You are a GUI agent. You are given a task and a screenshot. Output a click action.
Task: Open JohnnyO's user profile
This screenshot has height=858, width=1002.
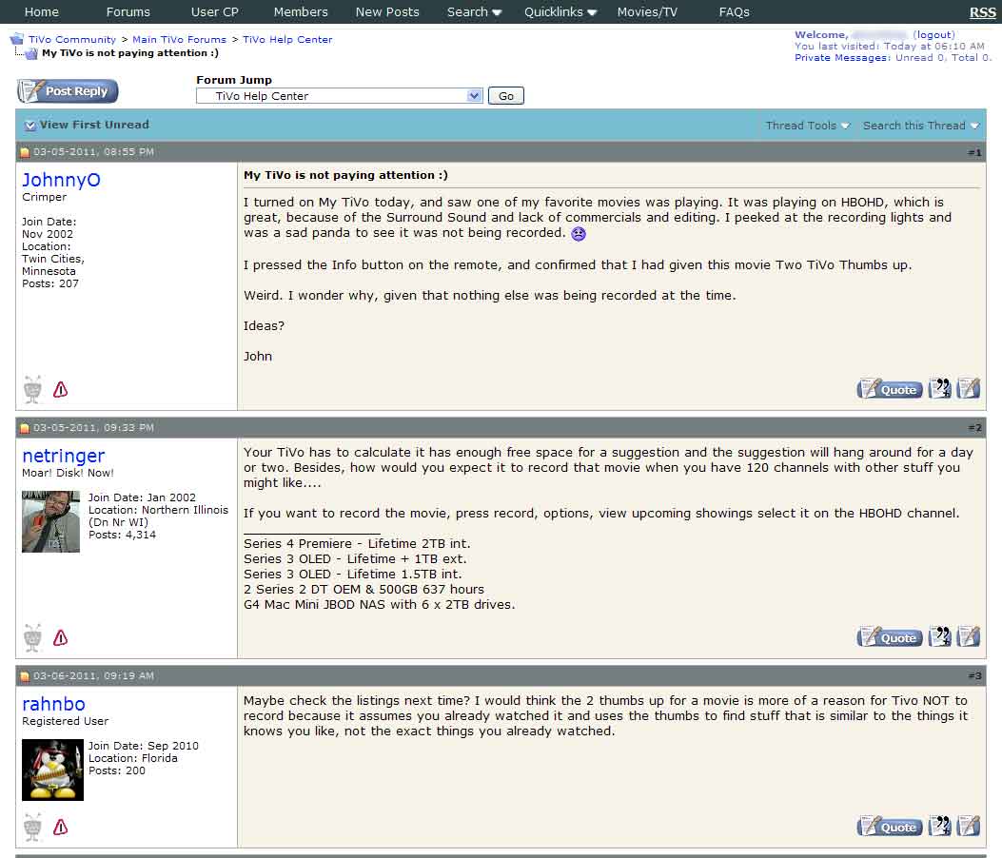[x=61, y=180]
